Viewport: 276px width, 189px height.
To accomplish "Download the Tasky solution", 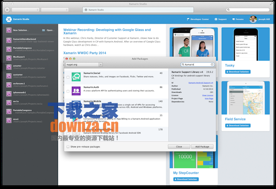I will click(x=238, y=72).
